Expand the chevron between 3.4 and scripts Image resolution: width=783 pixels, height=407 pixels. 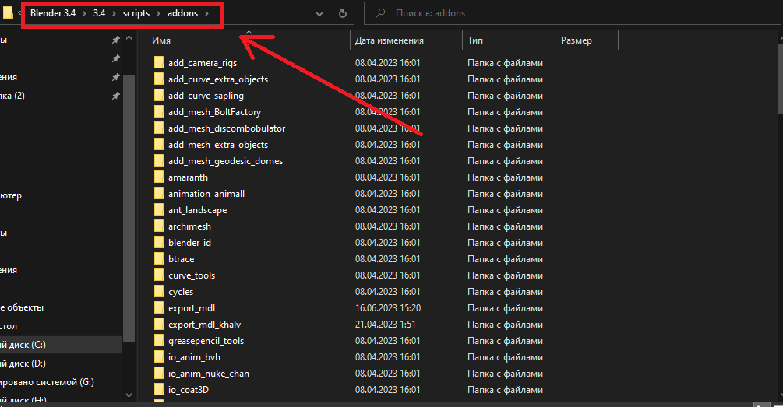click(115, 13)
